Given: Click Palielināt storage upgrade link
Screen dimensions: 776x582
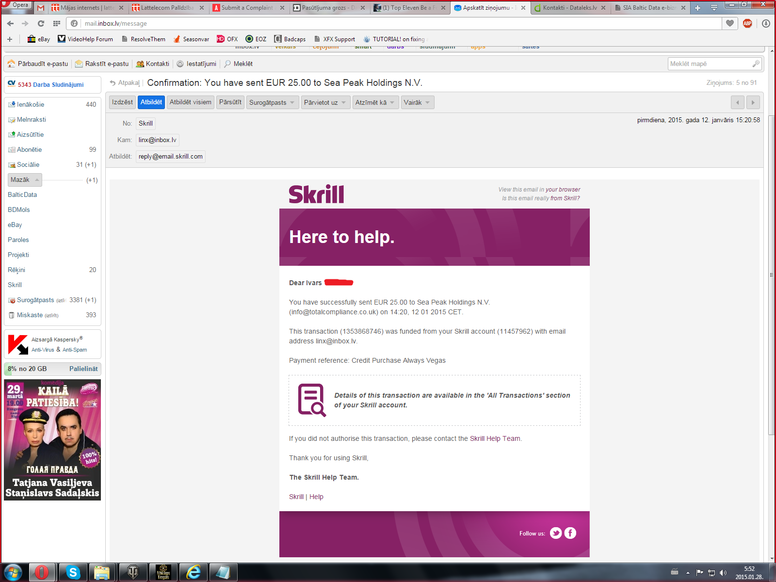Looking at the screenshot, I should [83, 369].
